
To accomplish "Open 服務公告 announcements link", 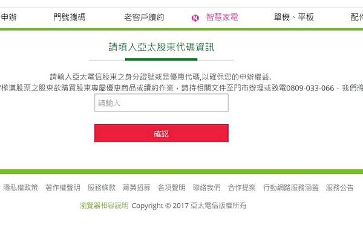I will pos(339,188).
